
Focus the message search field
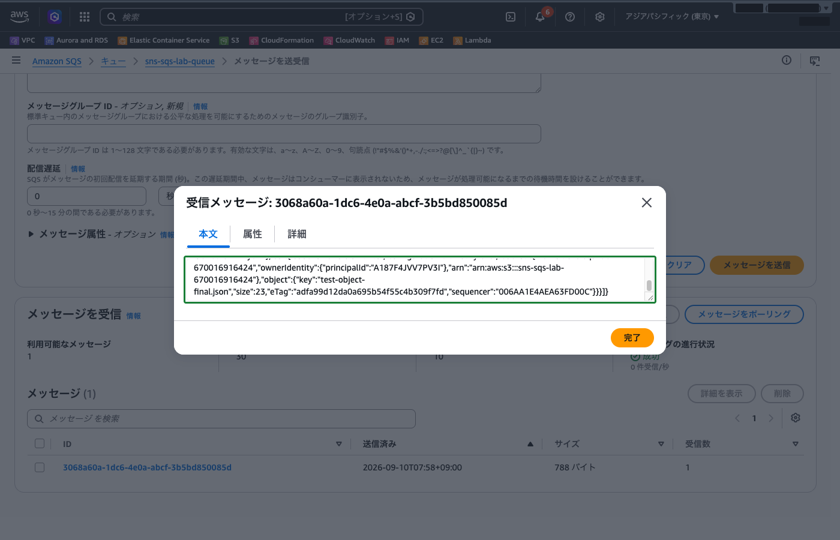pos(221,419)
